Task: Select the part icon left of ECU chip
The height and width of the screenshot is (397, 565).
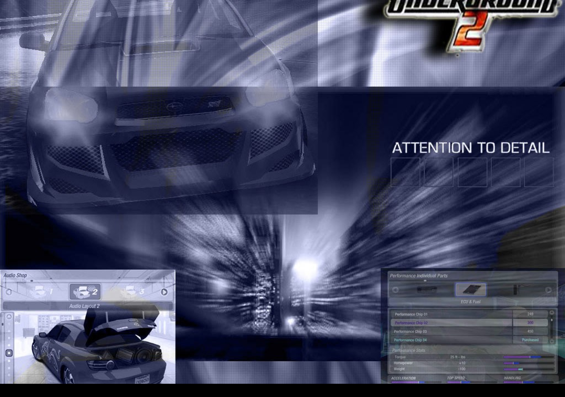Action: (x=427, y=290)
